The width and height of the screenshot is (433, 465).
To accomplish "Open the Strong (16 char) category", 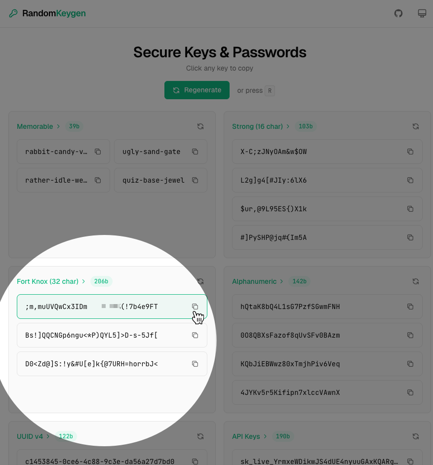I will [257, 126].
